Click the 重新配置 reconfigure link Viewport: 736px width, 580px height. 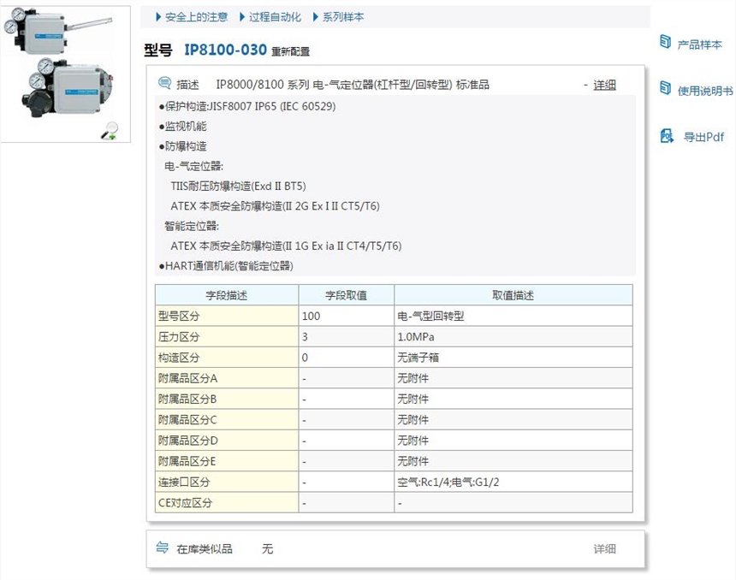[291, 51]
